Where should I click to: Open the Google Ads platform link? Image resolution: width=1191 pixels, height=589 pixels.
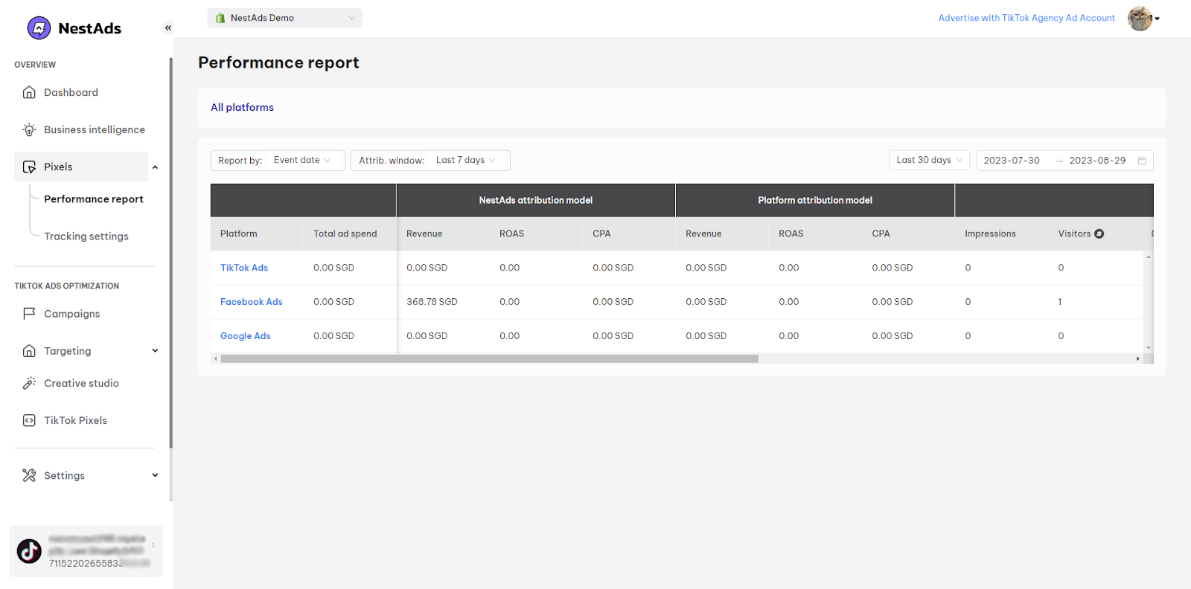pyautogui.click(x=246, y=336)
